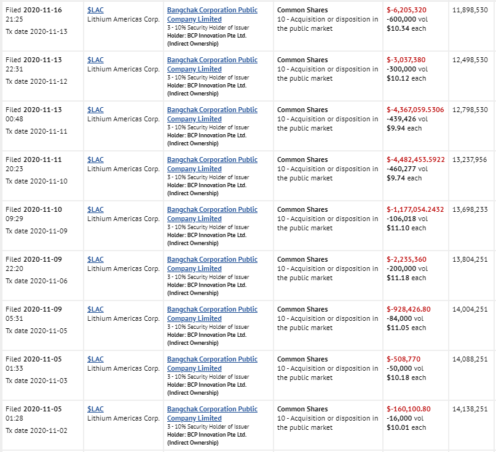Select balance value 13,237,956
This screenshot has height=452, width=496.
[x=470, y=159]
